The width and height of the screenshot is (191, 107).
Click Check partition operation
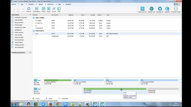[x=19, y=32]
